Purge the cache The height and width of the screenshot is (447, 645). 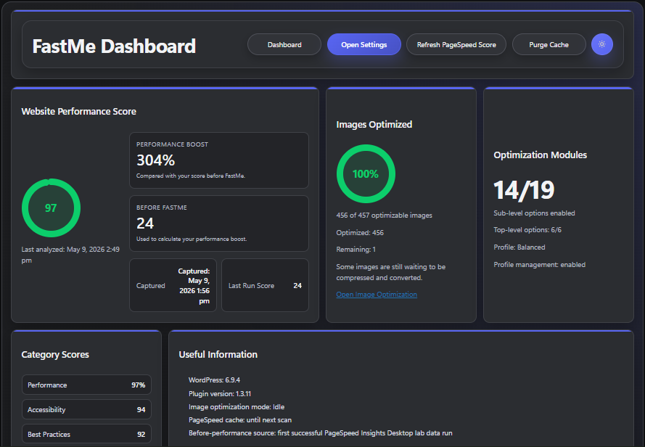tap(549, 44)
